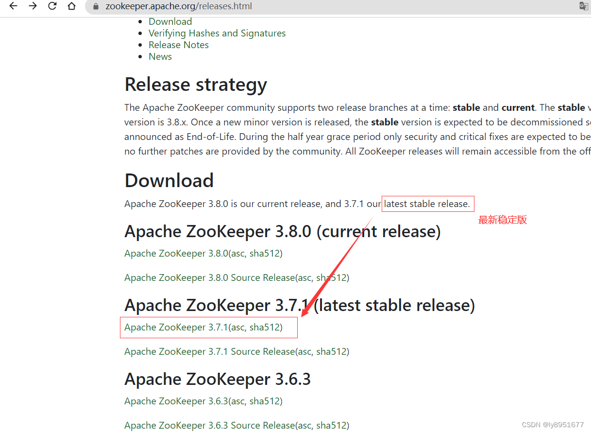The height and width of the screenshot is (433, 591).
Task: Open Apache ZooKeeper 3.8.0 Source Release
Action: (x=209, y=277)
